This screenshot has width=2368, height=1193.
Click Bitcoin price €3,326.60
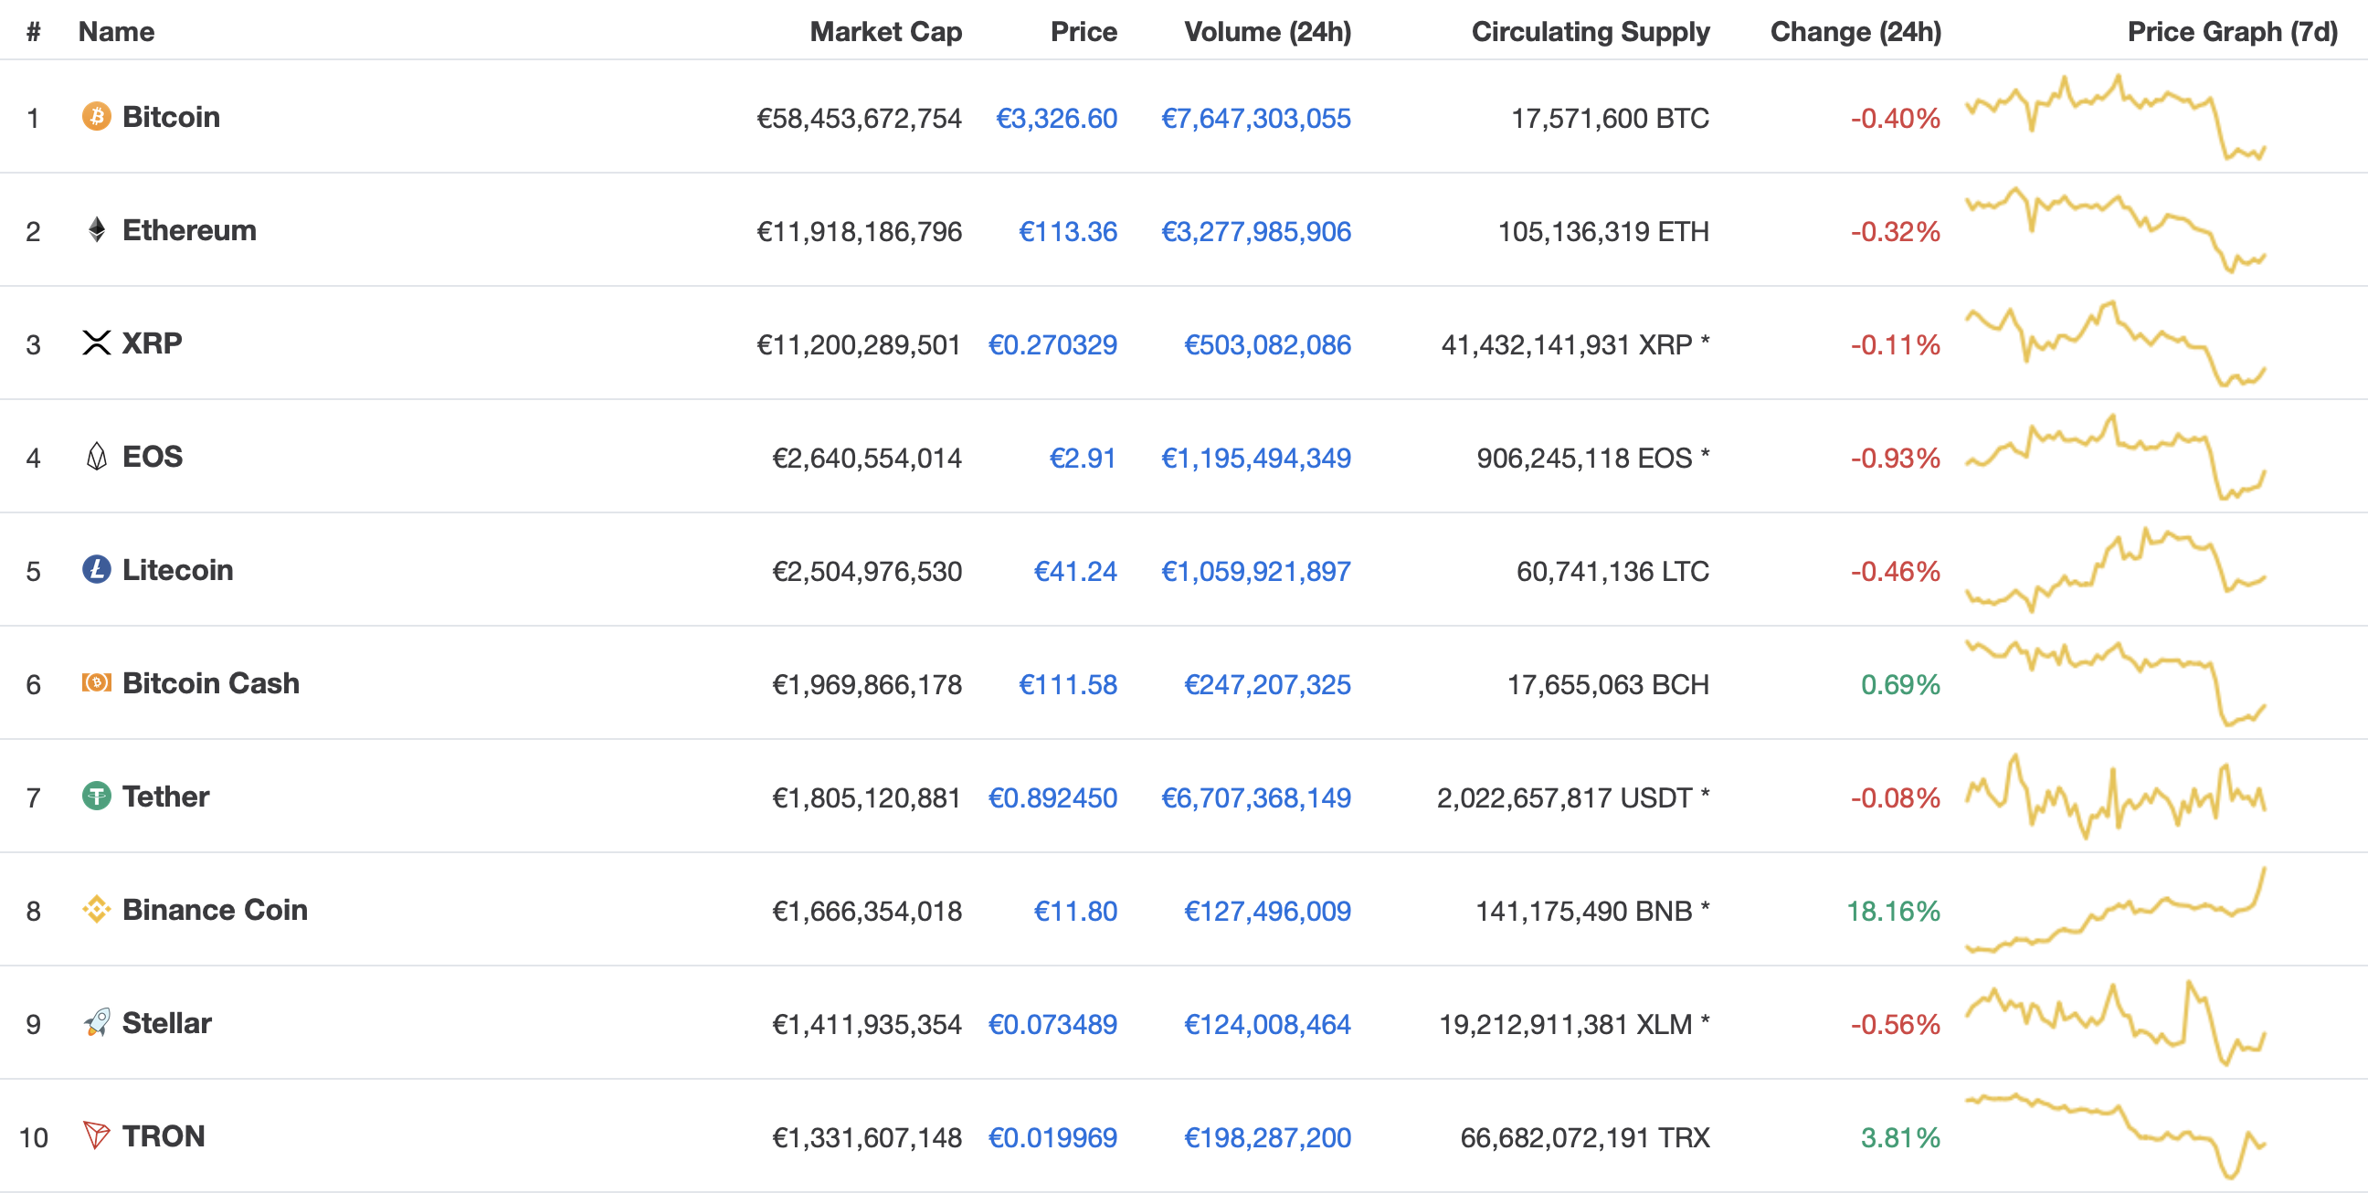pos(1056,119)
